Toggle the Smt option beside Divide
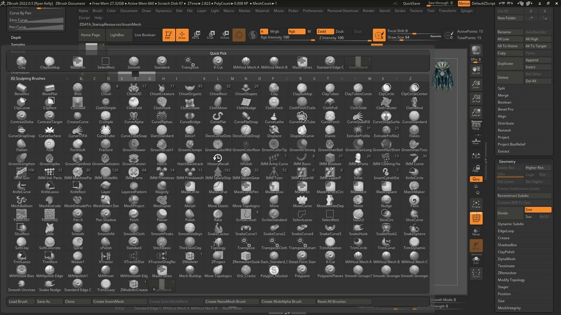 (538, 210)
